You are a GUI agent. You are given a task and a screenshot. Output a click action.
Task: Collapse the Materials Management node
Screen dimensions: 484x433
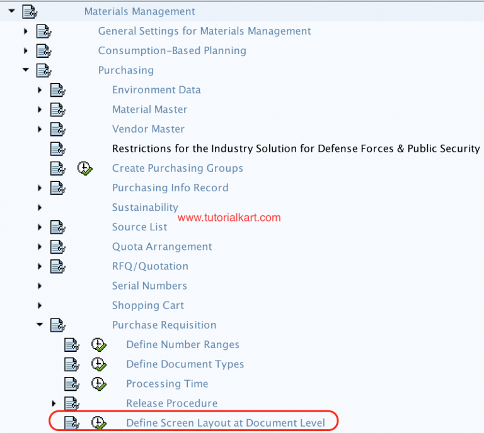pyautogui.click(x=11, y=11)
